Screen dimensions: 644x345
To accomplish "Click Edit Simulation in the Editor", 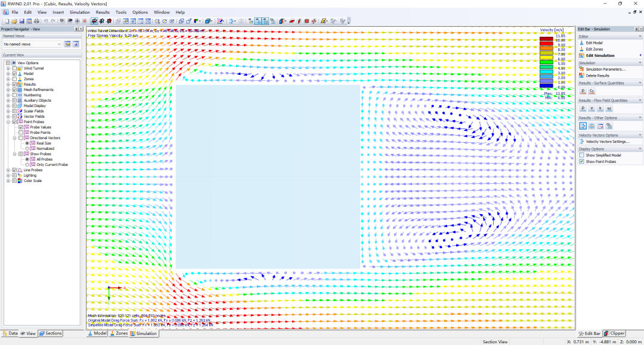I will [600, 55].
